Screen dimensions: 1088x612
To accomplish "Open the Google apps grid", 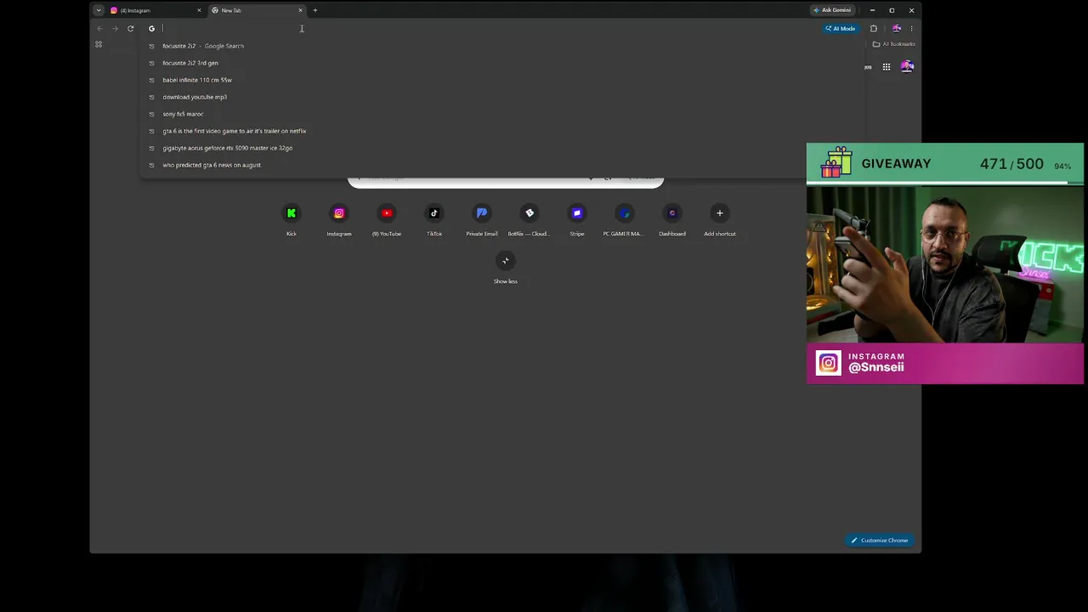I will (887, 66).
